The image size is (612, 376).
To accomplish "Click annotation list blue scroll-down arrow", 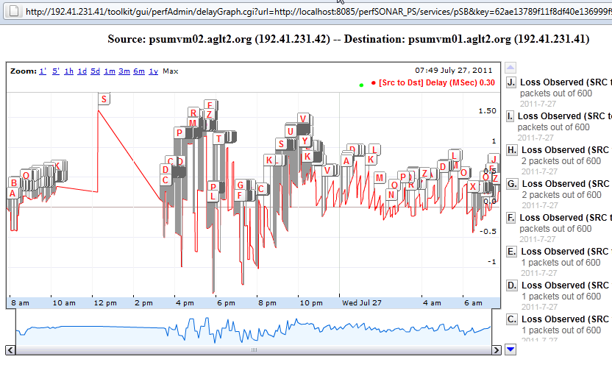I will coord(510,350).
